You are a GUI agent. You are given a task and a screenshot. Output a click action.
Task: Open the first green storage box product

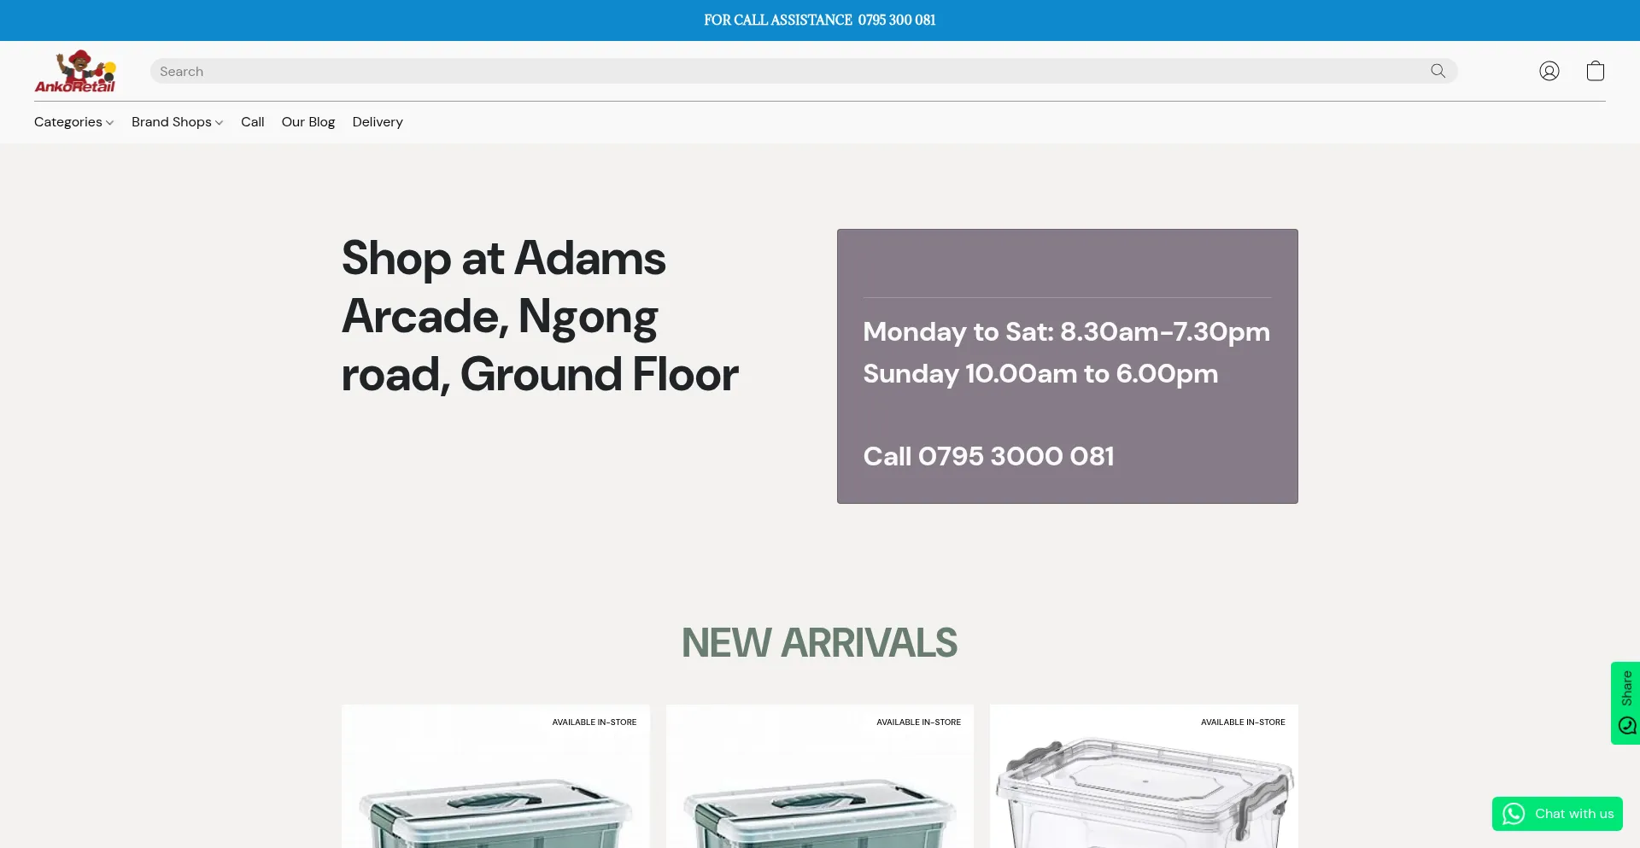point(495,803)
